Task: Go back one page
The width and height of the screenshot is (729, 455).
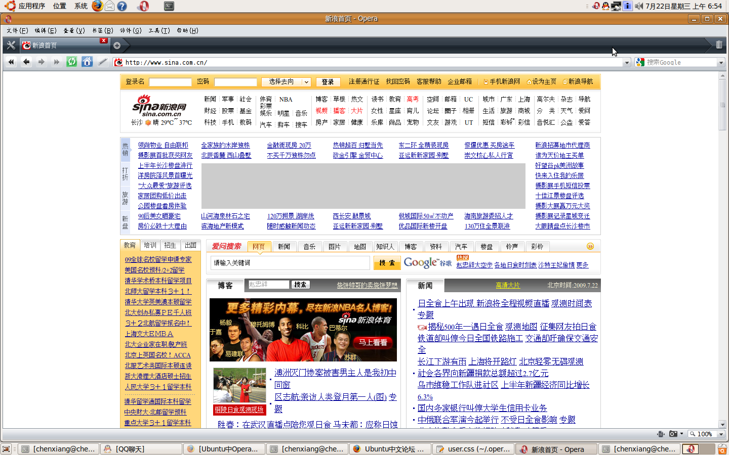Action: click(26, 62)
